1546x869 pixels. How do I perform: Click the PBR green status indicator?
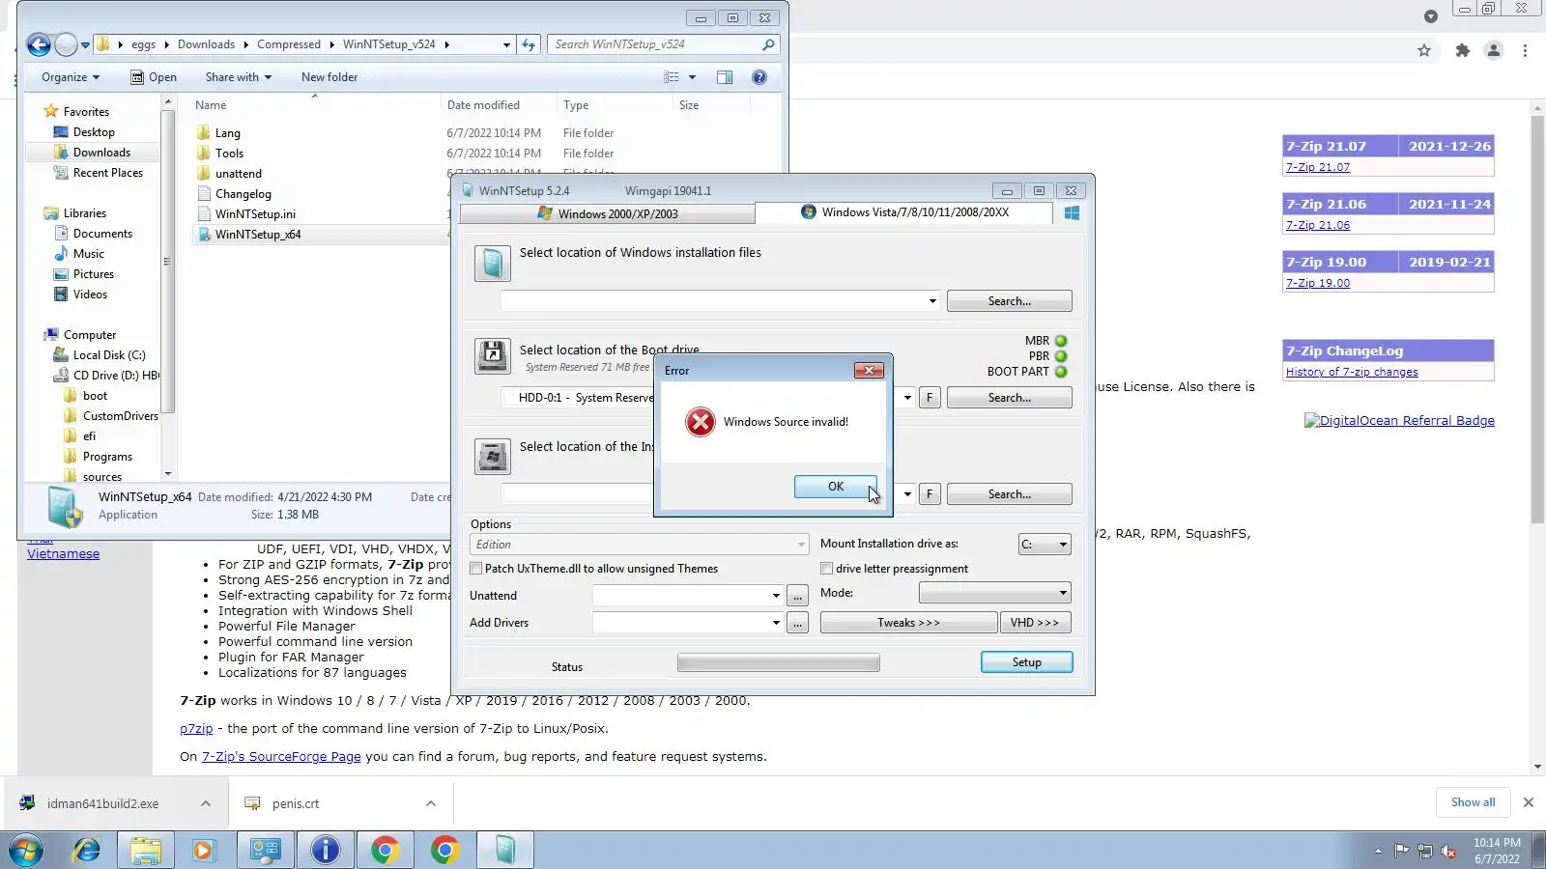click(x=1061, y=356)
